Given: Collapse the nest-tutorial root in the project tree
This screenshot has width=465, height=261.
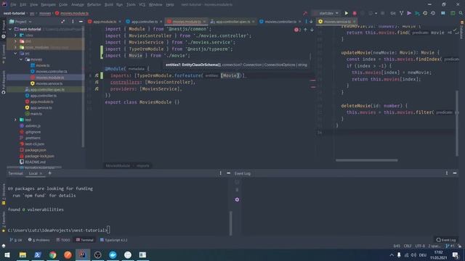Looking at the screenshot, I should pos(10,29).
